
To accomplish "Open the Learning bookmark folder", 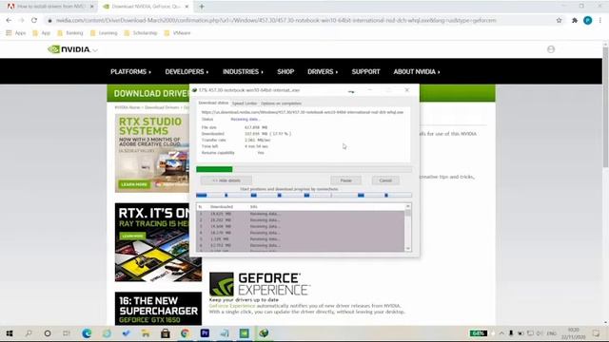I will [104, 33].
